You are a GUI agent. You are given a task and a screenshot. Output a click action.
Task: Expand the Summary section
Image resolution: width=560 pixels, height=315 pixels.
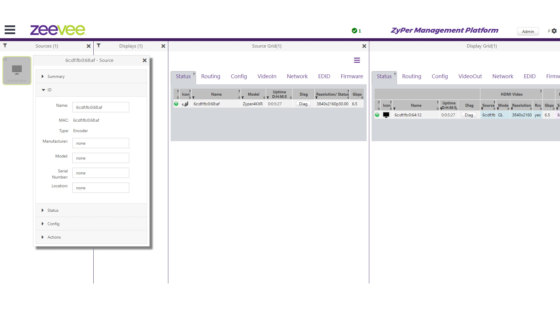pyautogui.click(x=56, y=76)
